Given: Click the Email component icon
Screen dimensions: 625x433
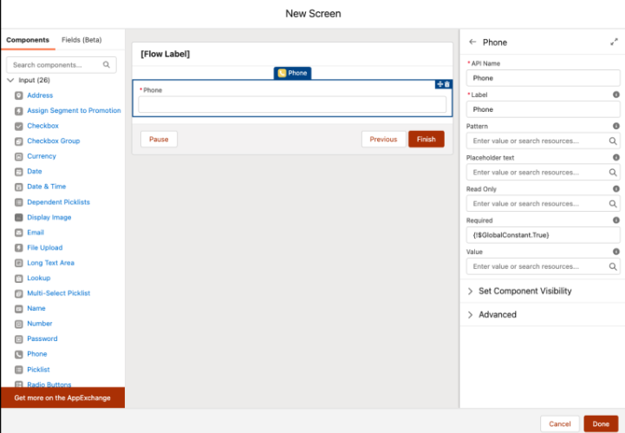Looking at the screenshot, I should pos(19,233).
